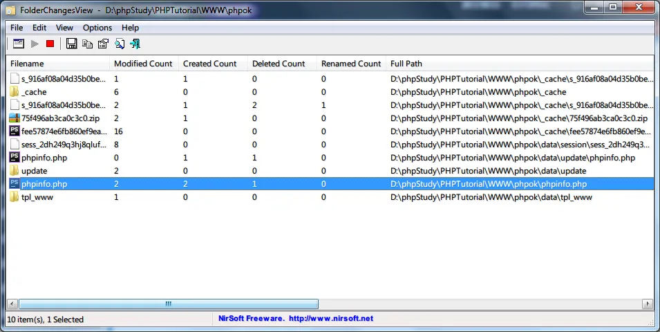Click the horizontal scrollbar thumb
This screenshot has height=332, width=660.
168,304
